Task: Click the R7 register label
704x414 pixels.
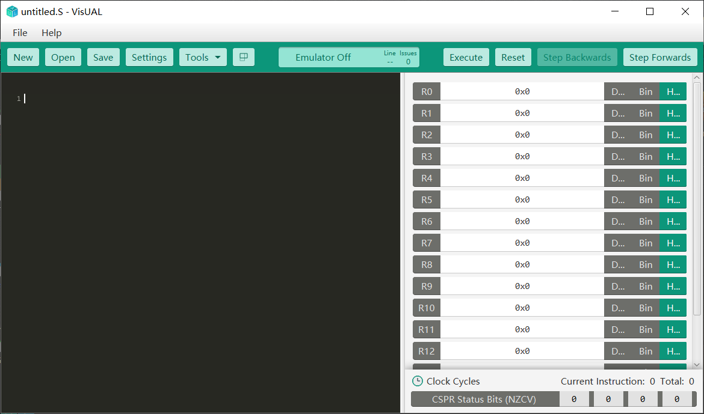Action: point(427,243)
